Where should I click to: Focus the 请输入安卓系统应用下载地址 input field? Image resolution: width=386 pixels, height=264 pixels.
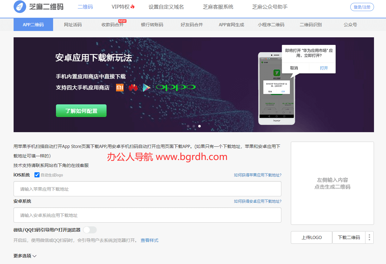pos(147,215)
